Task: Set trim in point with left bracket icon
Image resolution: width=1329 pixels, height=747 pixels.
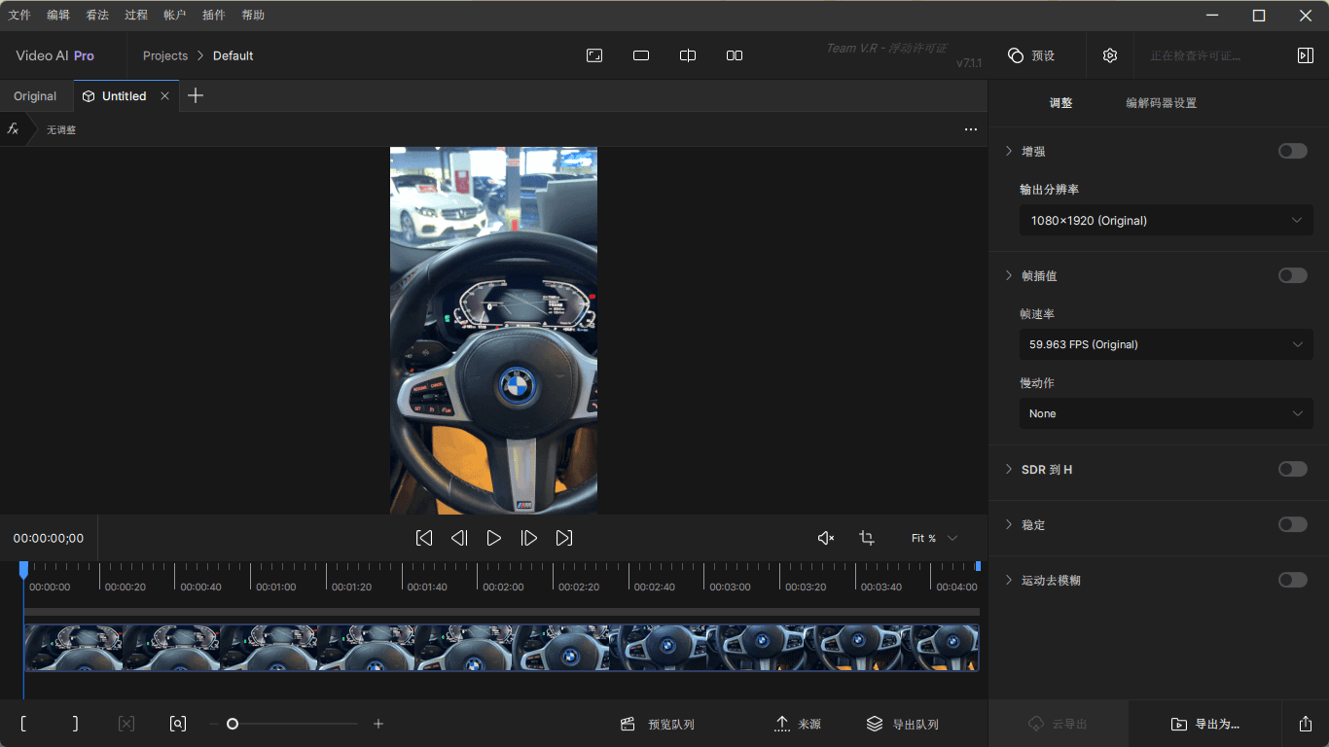Action: click(23, 724)
